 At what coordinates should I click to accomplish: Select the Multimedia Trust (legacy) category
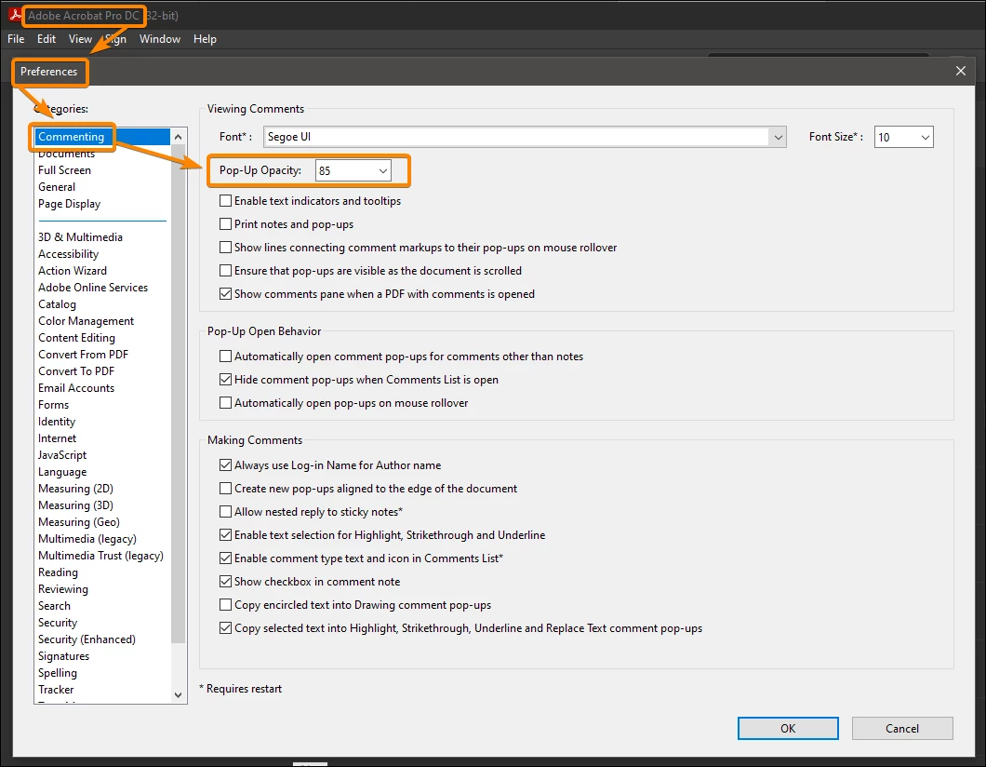(100, 556)
